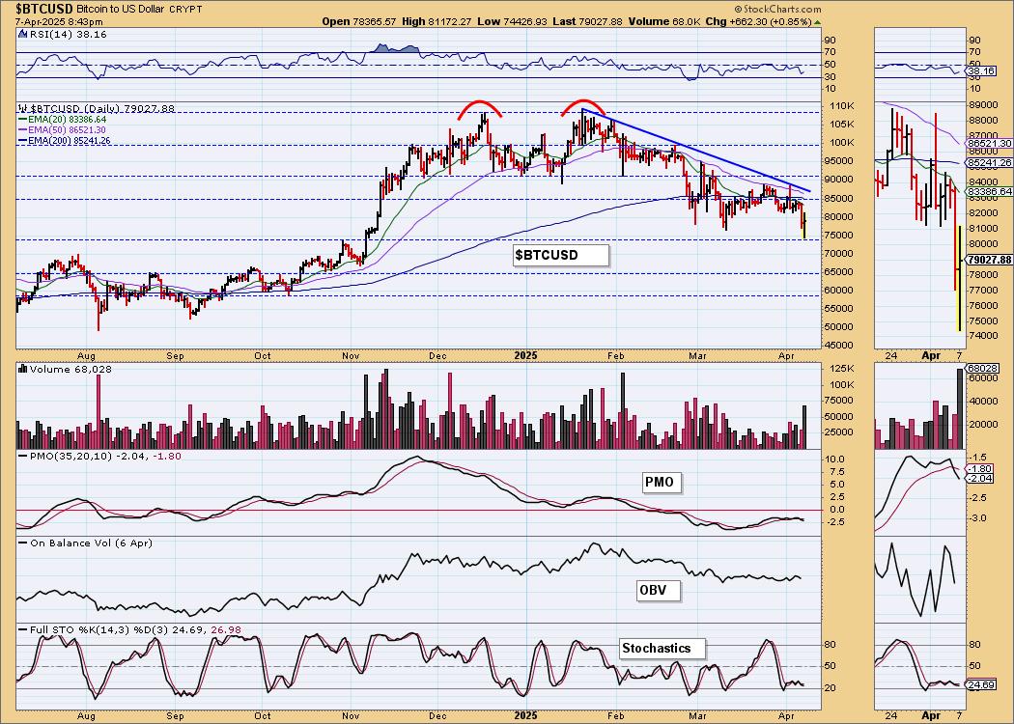Click the $BTCUSD ticker title in the header

point(44,9)
